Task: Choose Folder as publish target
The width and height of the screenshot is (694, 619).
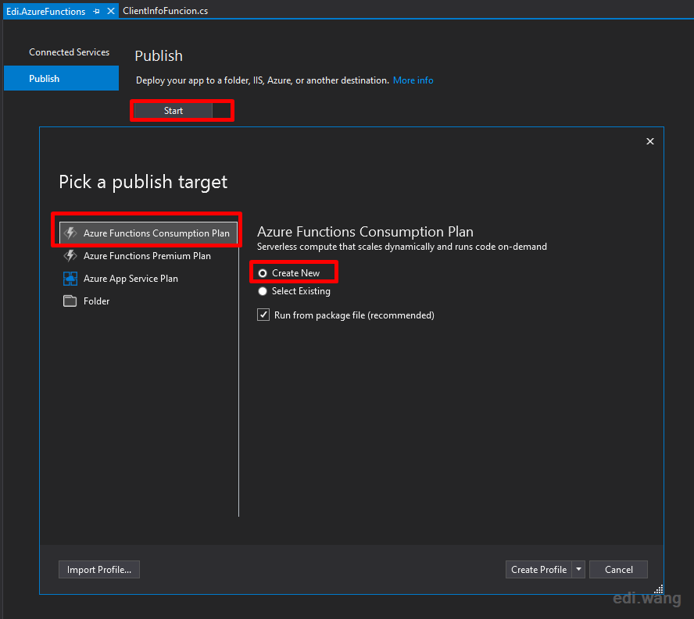Action: (148, 301)
